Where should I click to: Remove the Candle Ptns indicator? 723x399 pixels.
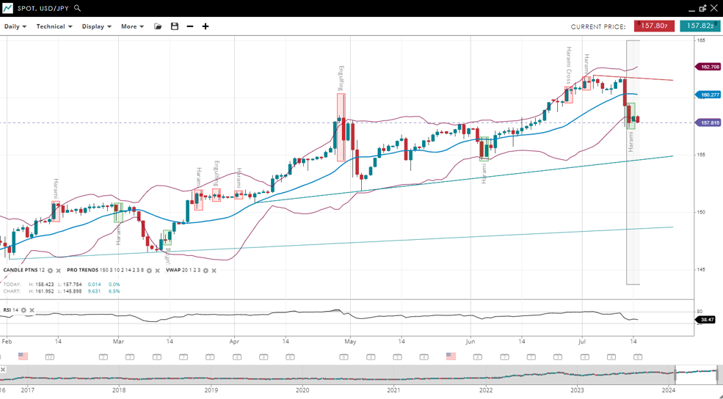click(59, 271)
